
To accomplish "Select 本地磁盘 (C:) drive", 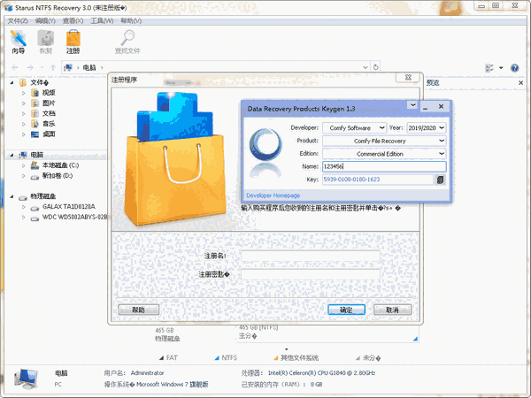I will point(60,165).
